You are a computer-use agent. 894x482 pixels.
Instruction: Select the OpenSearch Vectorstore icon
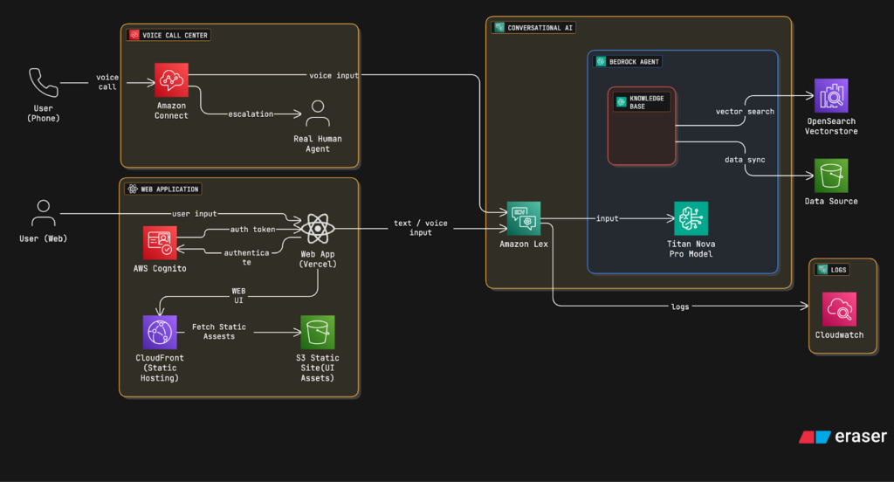(831, 95)
